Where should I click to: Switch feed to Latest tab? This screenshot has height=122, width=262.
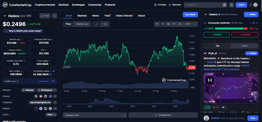(245, 46)
